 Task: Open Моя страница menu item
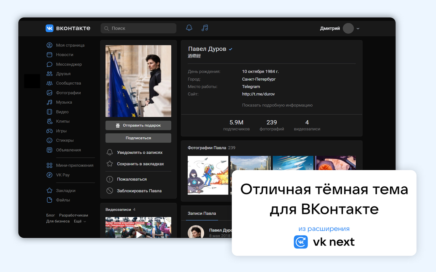click(x=70, y=45)
